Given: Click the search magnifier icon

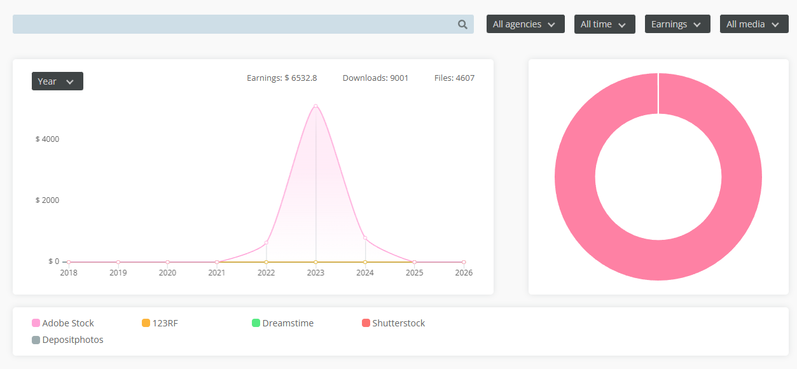Looking at the screenshot, I should coord(462,25).
